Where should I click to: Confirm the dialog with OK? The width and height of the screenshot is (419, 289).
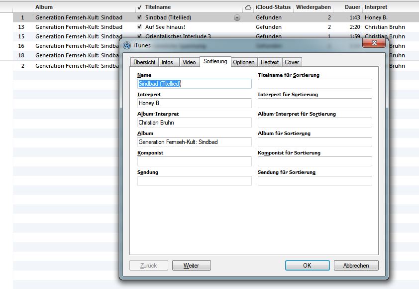[308, 266]
